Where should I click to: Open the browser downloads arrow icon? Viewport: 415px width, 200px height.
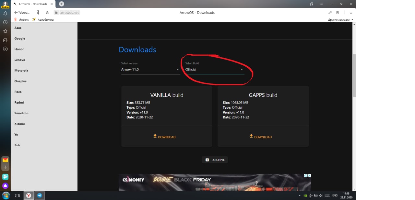pos(351,13)
